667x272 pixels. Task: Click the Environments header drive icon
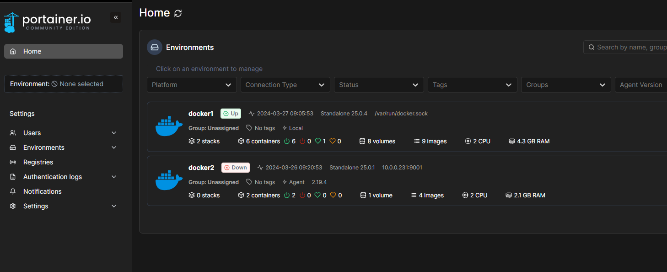155,47
